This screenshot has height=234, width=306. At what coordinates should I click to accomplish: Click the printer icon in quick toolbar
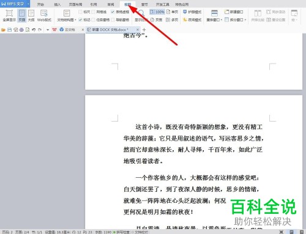[21, 30]
